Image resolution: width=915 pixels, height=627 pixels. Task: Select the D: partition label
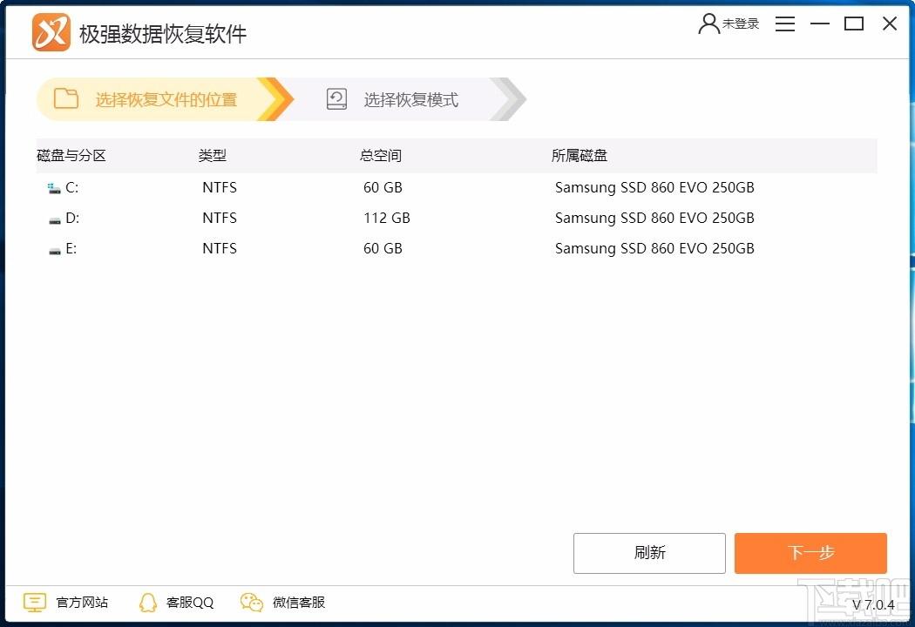(x=72, y=218)
